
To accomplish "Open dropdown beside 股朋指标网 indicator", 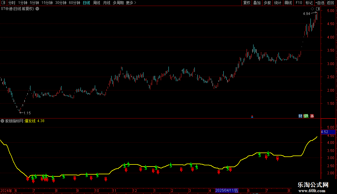I will pos(2,121).
